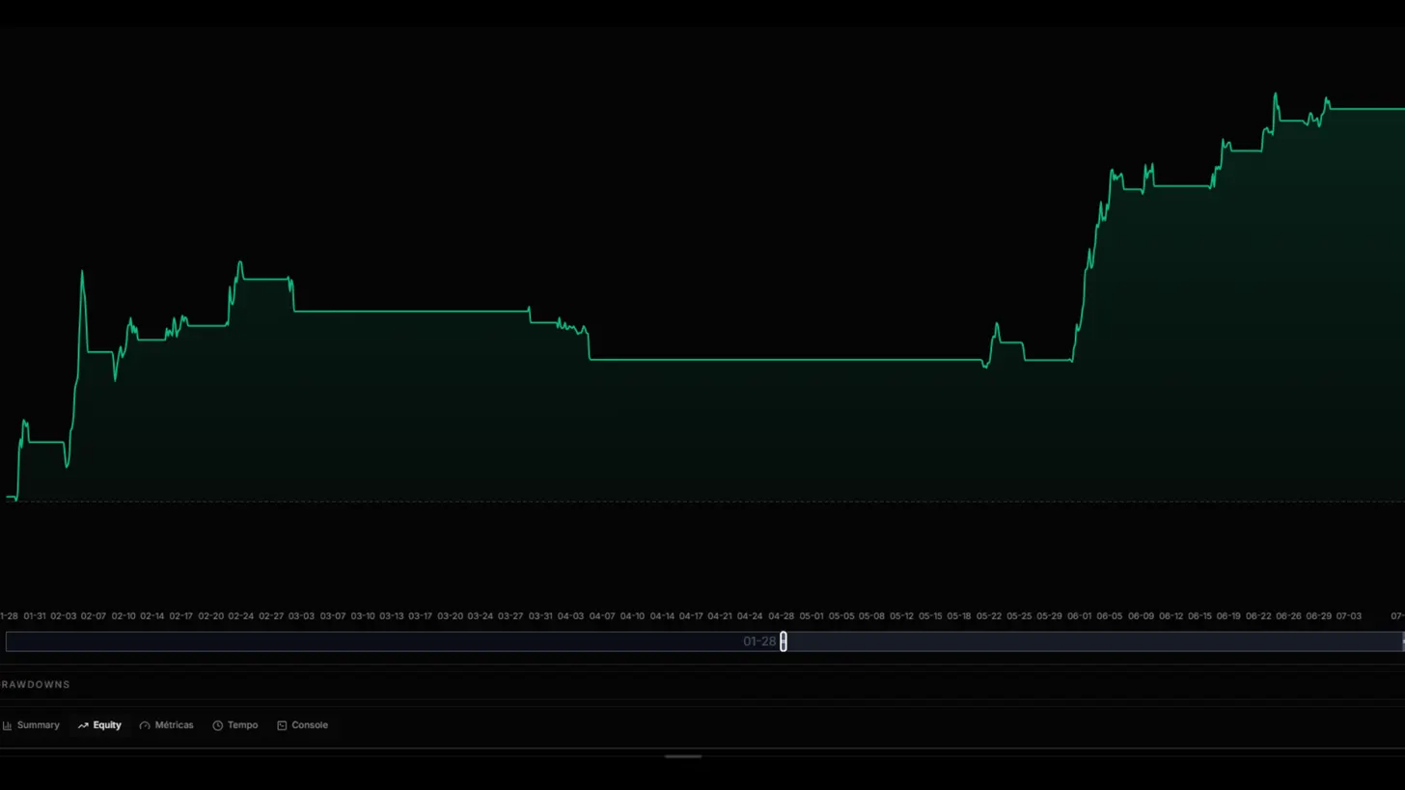The width and height of the screenshot is (1405, 790).
Task: Click the 05-22 date label on the axis
Action: pos(989,616)
